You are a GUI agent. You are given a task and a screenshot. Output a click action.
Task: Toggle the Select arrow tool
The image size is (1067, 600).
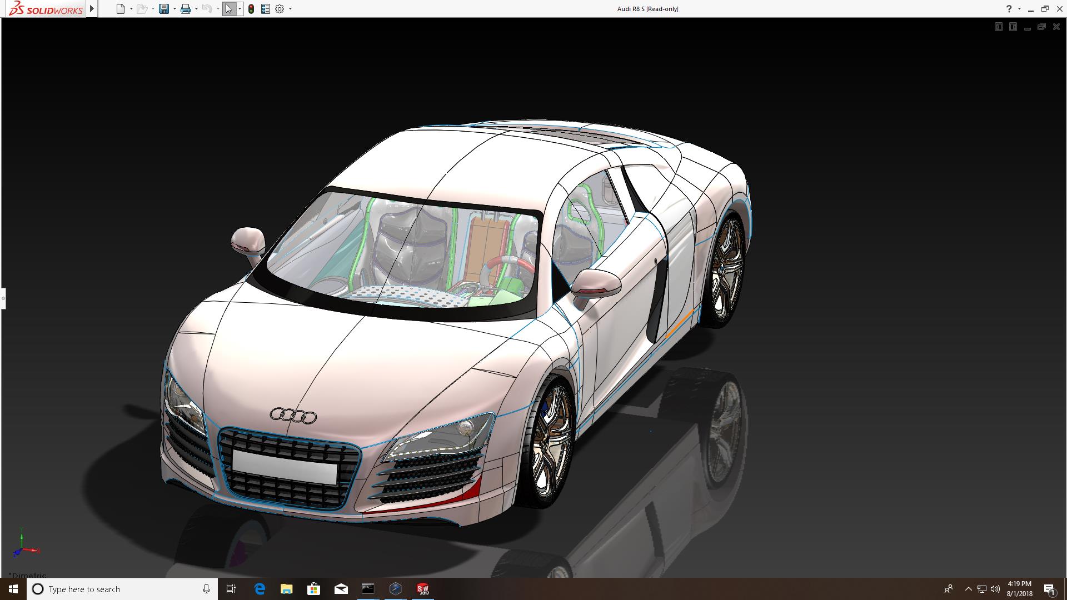click(229, 9)
